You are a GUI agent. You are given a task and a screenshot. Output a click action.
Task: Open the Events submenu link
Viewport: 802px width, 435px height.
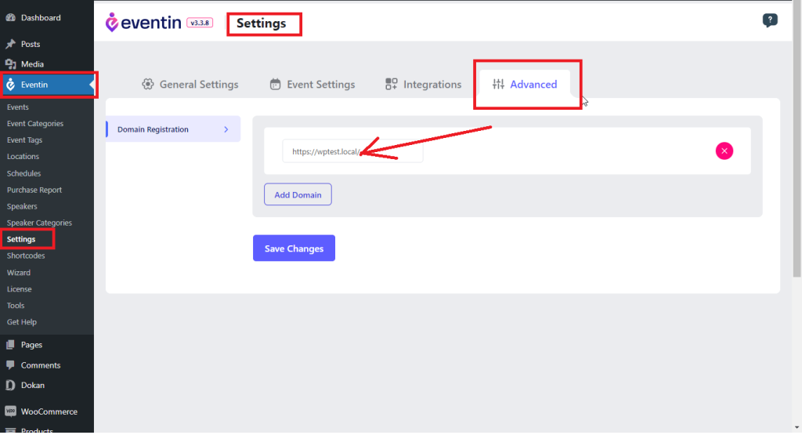click(x=18, y=107)
